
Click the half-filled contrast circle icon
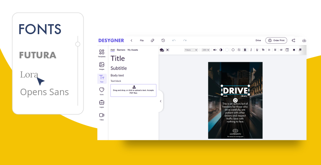221,50
